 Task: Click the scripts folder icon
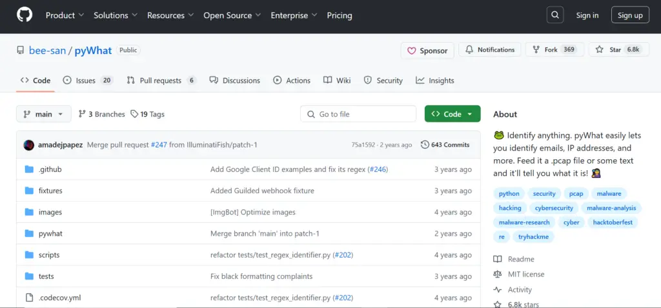29,255
